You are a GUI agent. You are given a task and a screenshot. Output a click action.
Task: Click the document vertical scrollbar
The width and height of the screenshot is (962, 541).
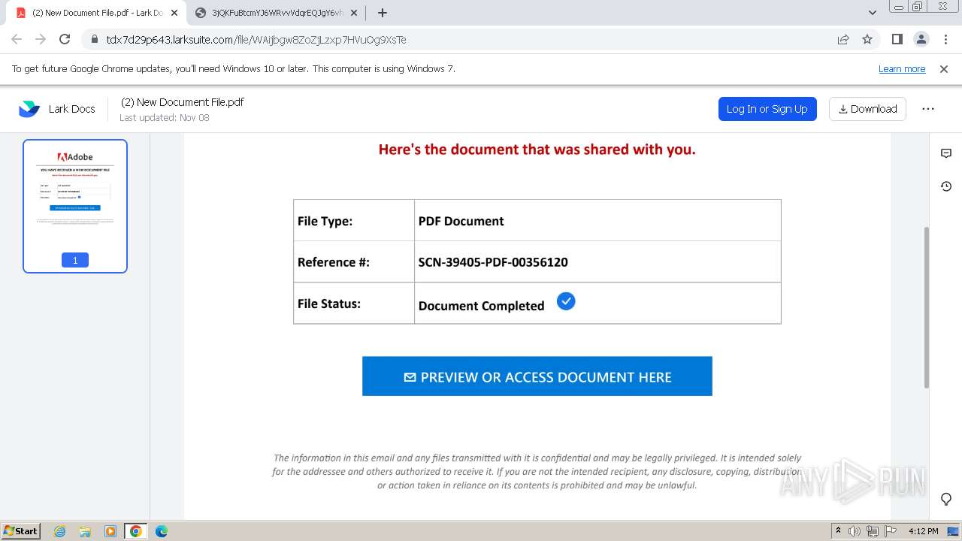click(927, 307)
